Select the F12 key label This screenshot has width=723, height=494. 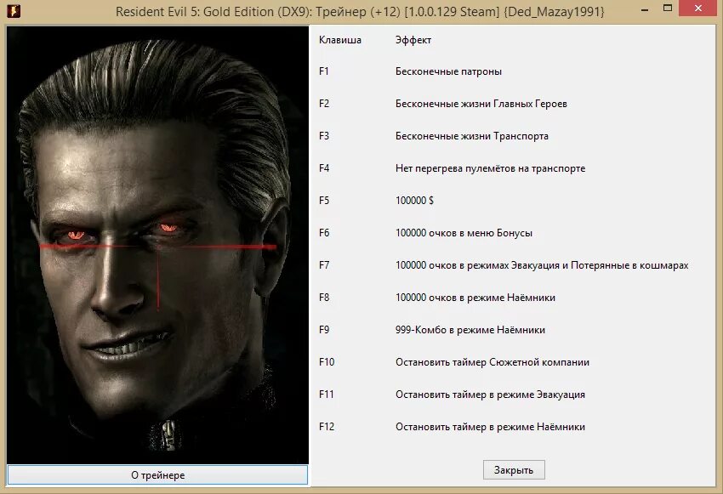(x=327, y=426)
